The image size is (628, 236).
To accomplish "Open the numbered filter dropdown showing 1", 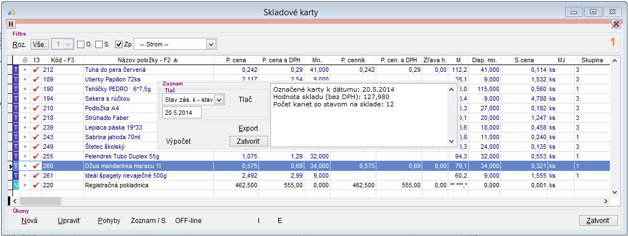I will (x=69, y=44).
